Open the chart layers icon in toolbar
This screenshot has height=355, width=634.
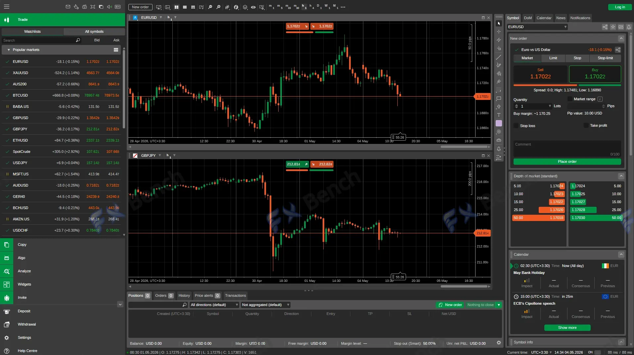tap(245, 7)
